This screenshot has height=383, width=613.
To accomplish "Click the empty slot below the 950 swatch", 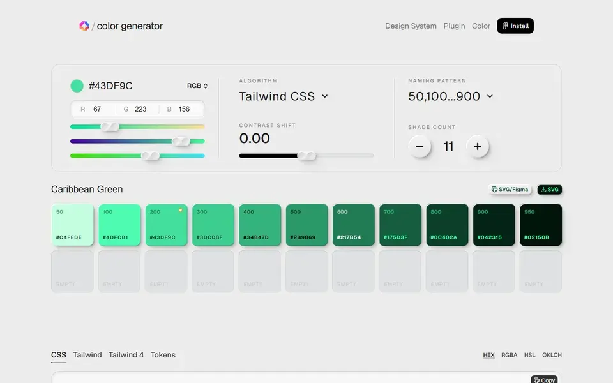I will click(541, 272).
